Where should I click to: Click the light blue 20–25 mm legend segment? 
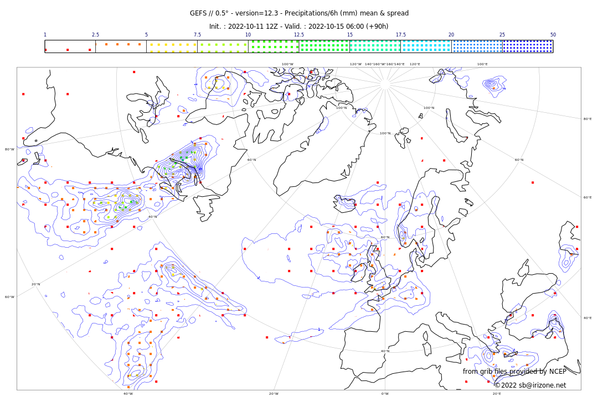pos(477,46)
